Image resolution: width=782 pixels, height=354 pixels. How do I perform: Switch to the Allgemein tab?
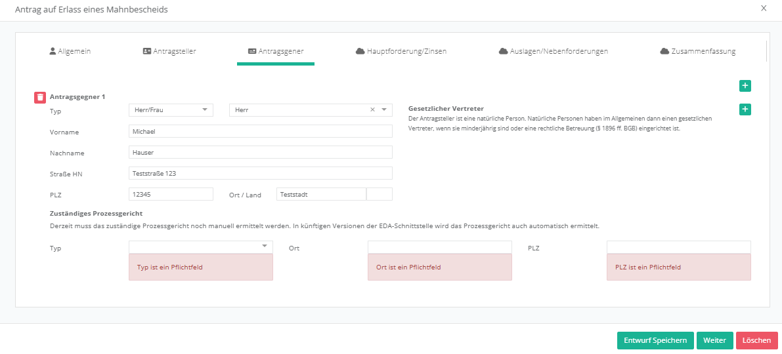click(70, 51)
